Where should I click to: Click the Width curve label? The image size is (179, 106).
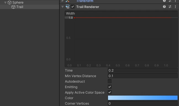pos(70,13)
